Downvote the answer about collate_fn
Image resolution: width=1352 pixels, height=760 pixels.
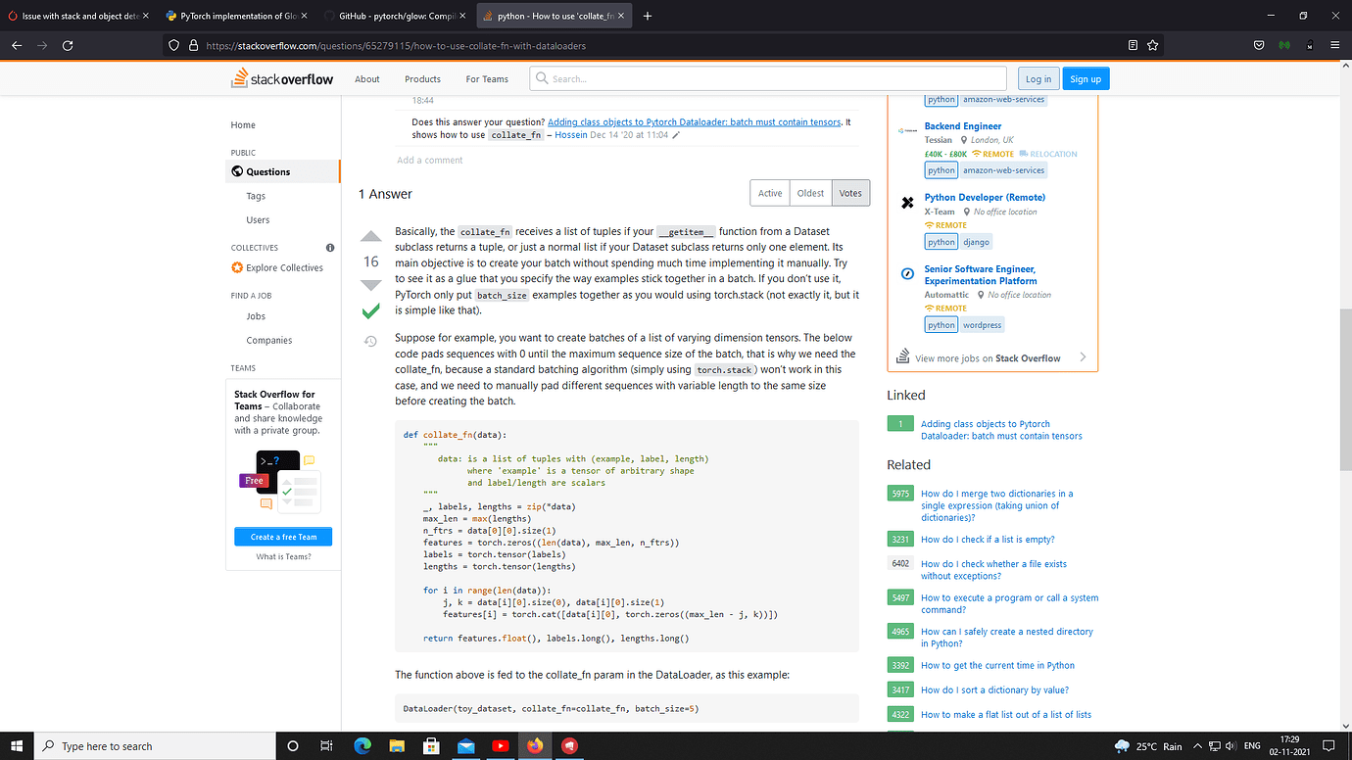(370, 284)
